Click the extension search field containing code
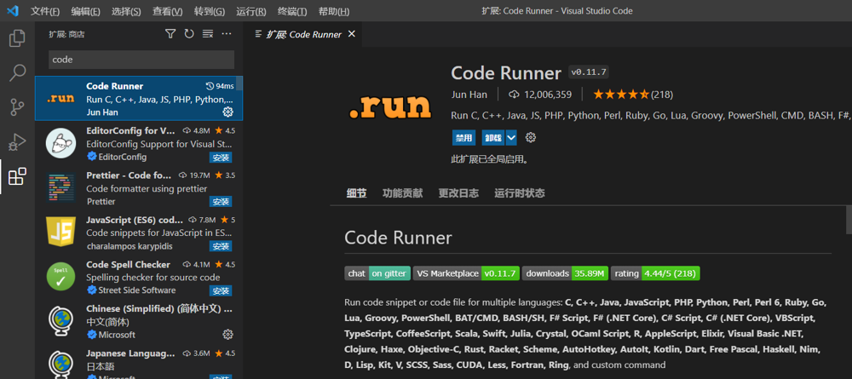The height and width of the screenshot is (379, 852). pyautogui.click(x=141, y=60)
